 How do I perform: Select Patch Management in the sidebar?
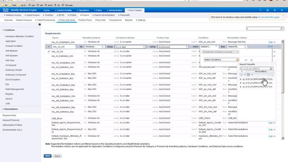[x=14, y=89]
